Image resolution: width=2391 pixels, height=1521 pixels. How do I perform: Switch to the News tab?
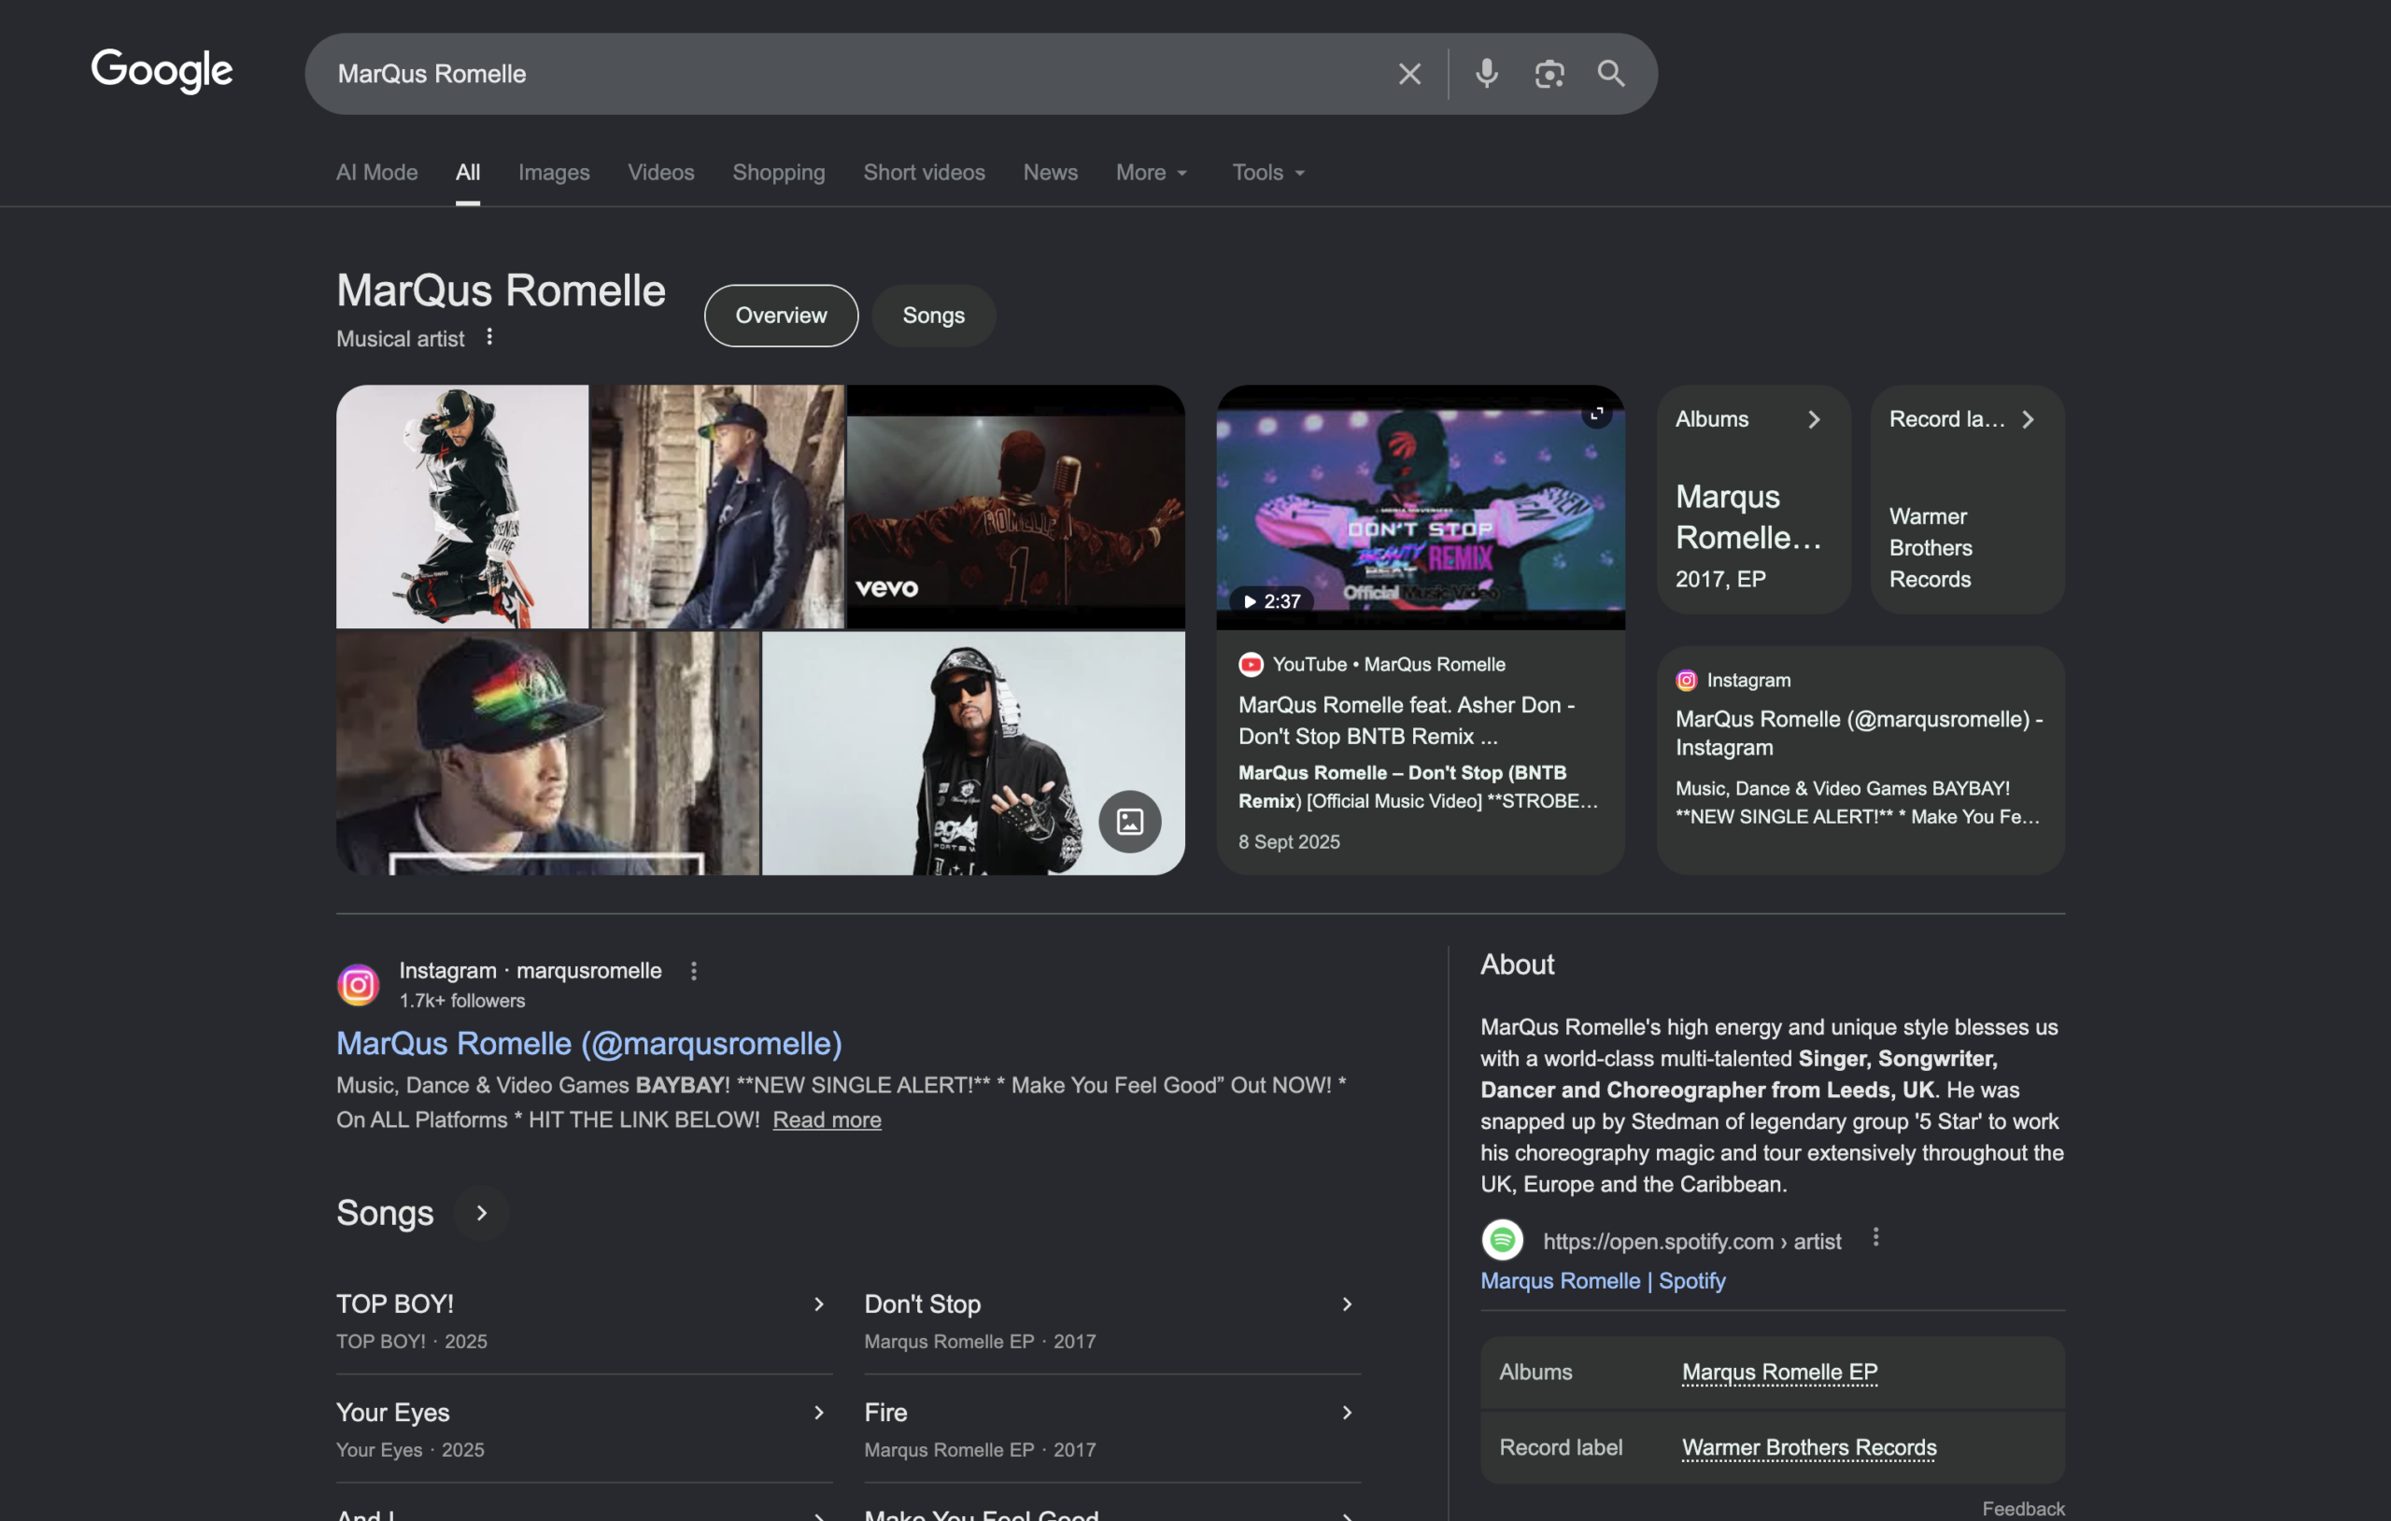[1051, 172]
